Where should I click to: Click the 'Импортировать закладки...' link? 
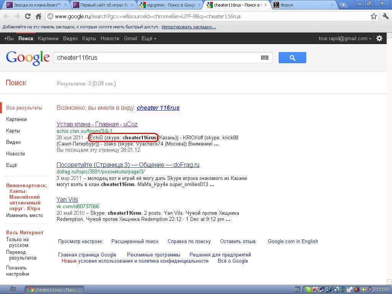click(189, 27)
